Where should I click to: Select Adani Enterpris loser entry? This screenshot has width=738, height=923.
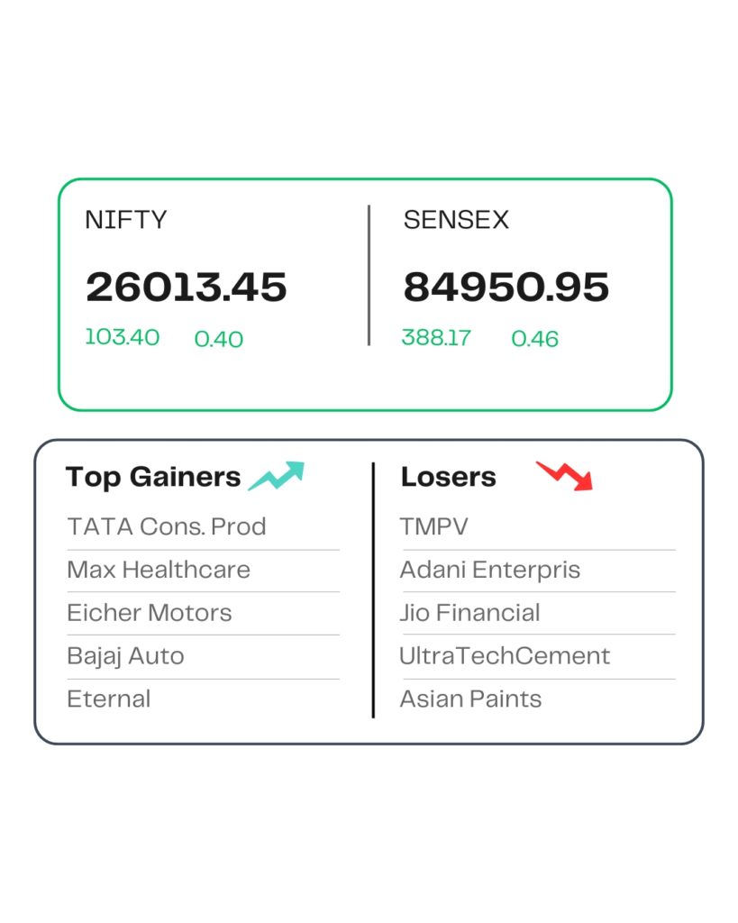[x=490, y=570]
